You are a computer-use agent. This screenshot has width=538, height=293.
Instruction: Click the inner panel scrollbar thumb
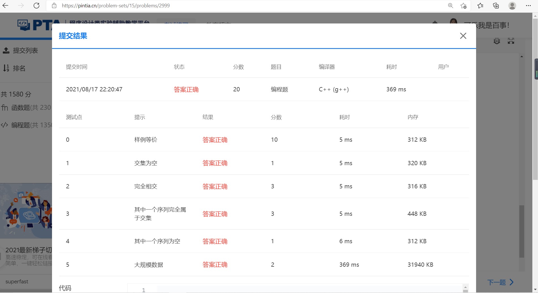522,231
